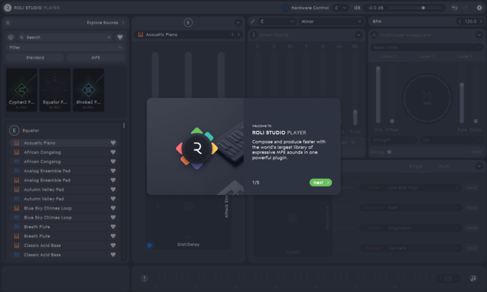
Task: Open the Filter dropdown
Action: pos(65,47)
